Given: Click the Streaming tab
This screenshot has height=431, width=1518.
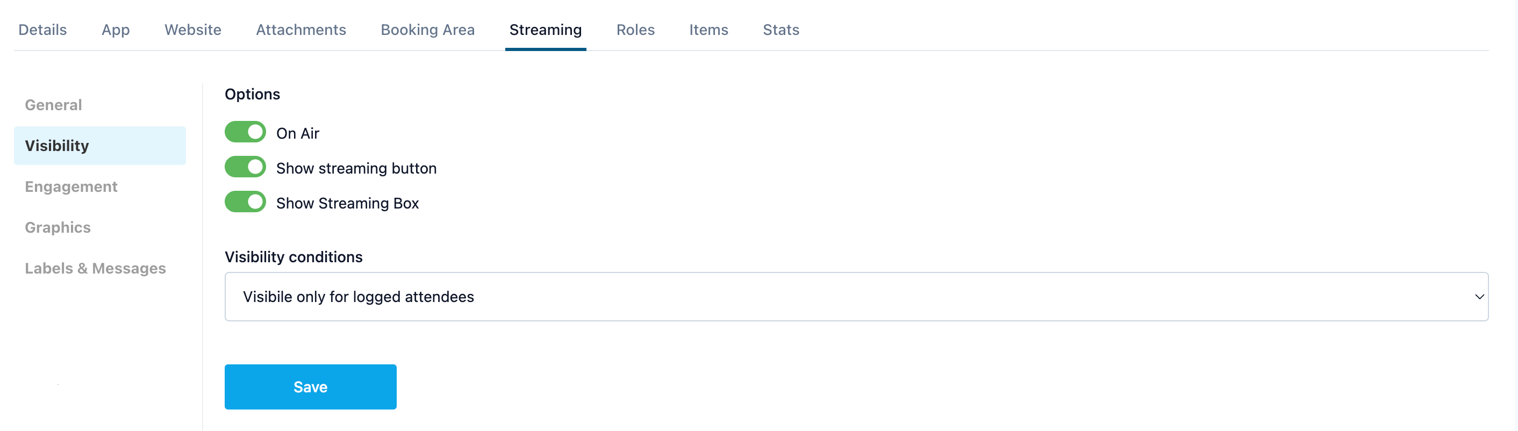Looking at the screenshot, I should (545, 30).
